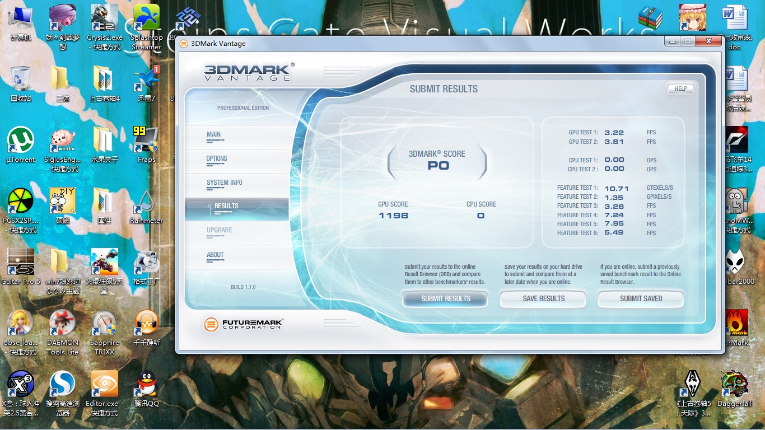Click the GPU Test 1 value 3.22
765x430 pixels.
[x=614, y=133]
